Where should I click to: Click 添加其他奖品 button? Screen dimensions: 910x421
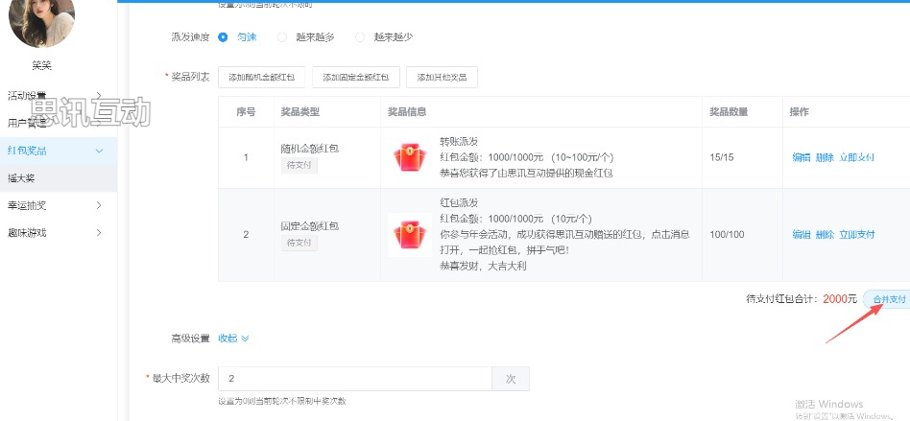pos(442,78)
